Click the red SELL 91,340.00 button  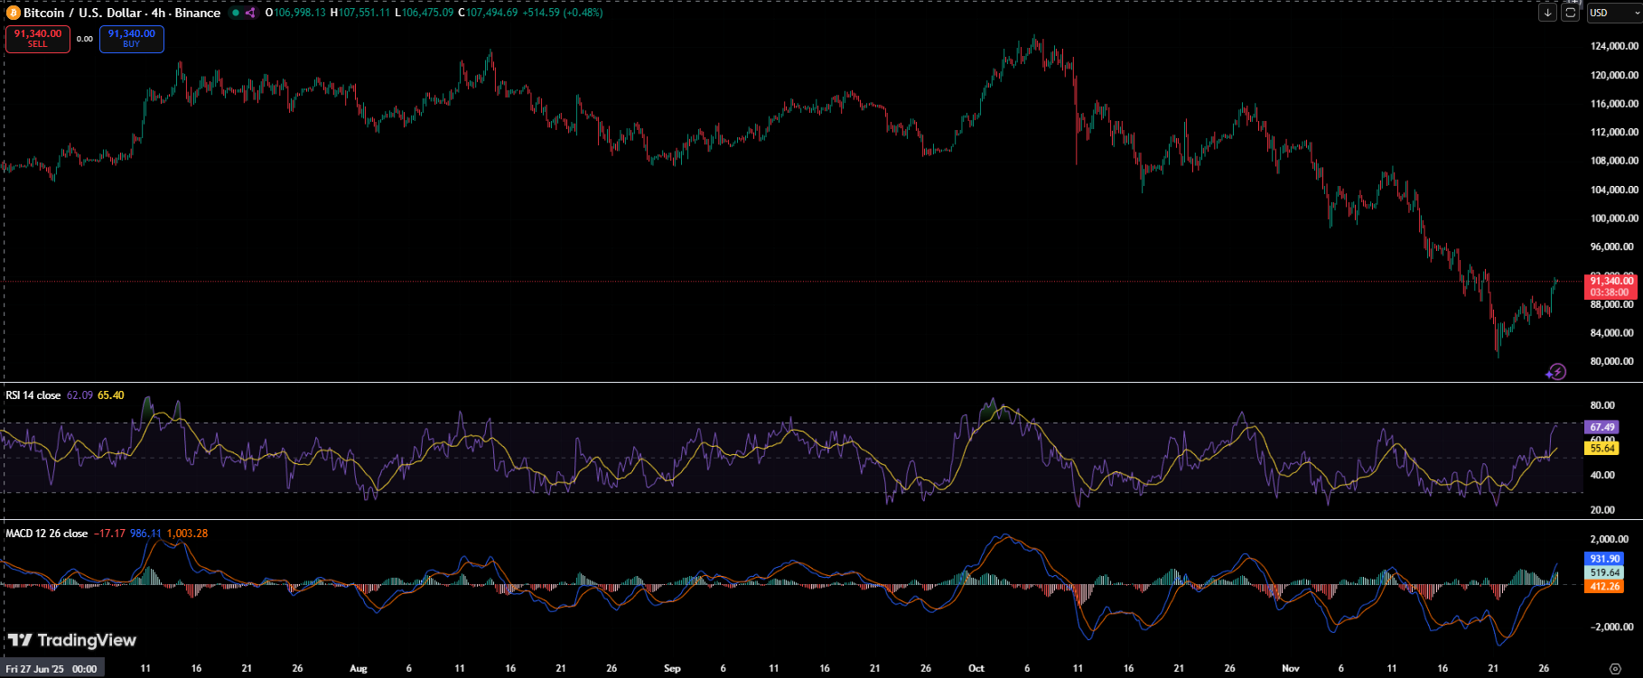tap(37, 39)
